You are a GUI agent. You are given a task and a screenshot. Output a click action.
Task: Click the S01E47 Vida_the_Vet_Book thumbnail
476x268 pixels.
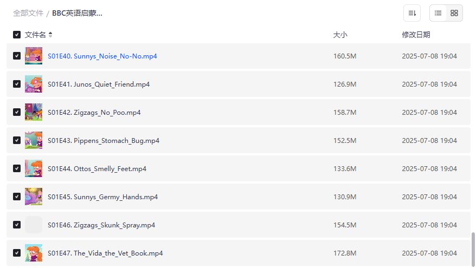click(34, 253)
